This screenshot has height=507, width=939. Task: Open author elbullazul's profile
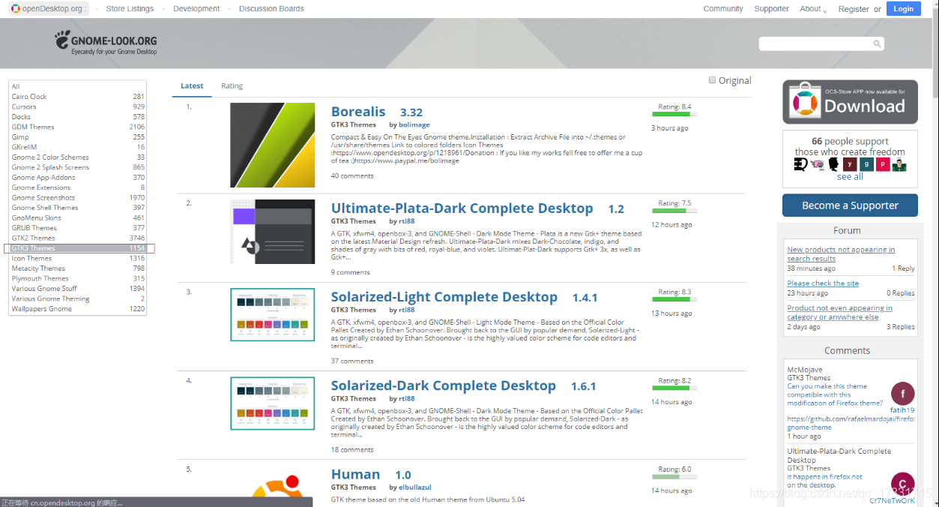[415, 487]
